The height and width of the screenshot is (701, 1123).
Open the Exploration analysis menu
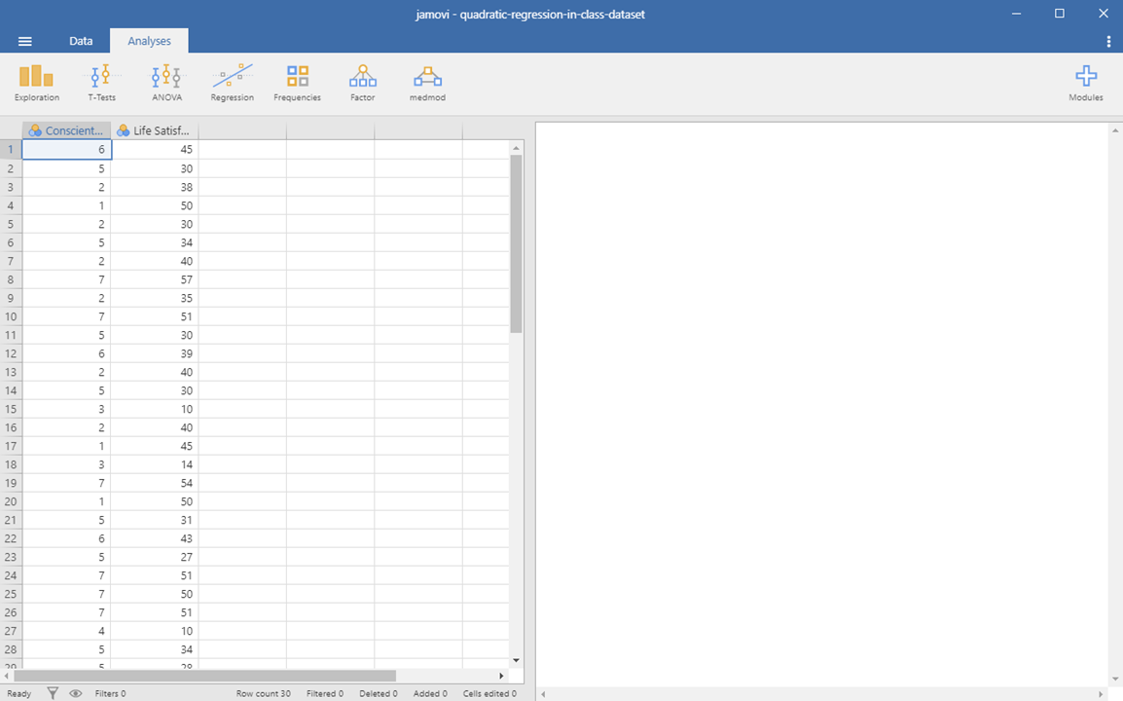point(37,83)
